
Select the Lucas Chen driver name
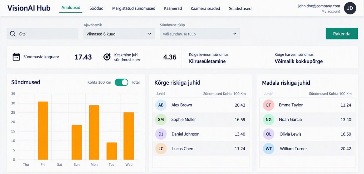pyautogui.click(x=183, y=149)
